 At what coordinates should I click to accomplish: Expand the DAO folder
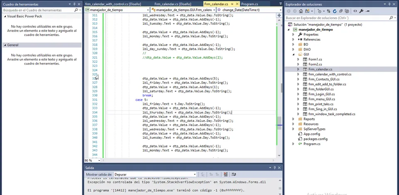293,49
